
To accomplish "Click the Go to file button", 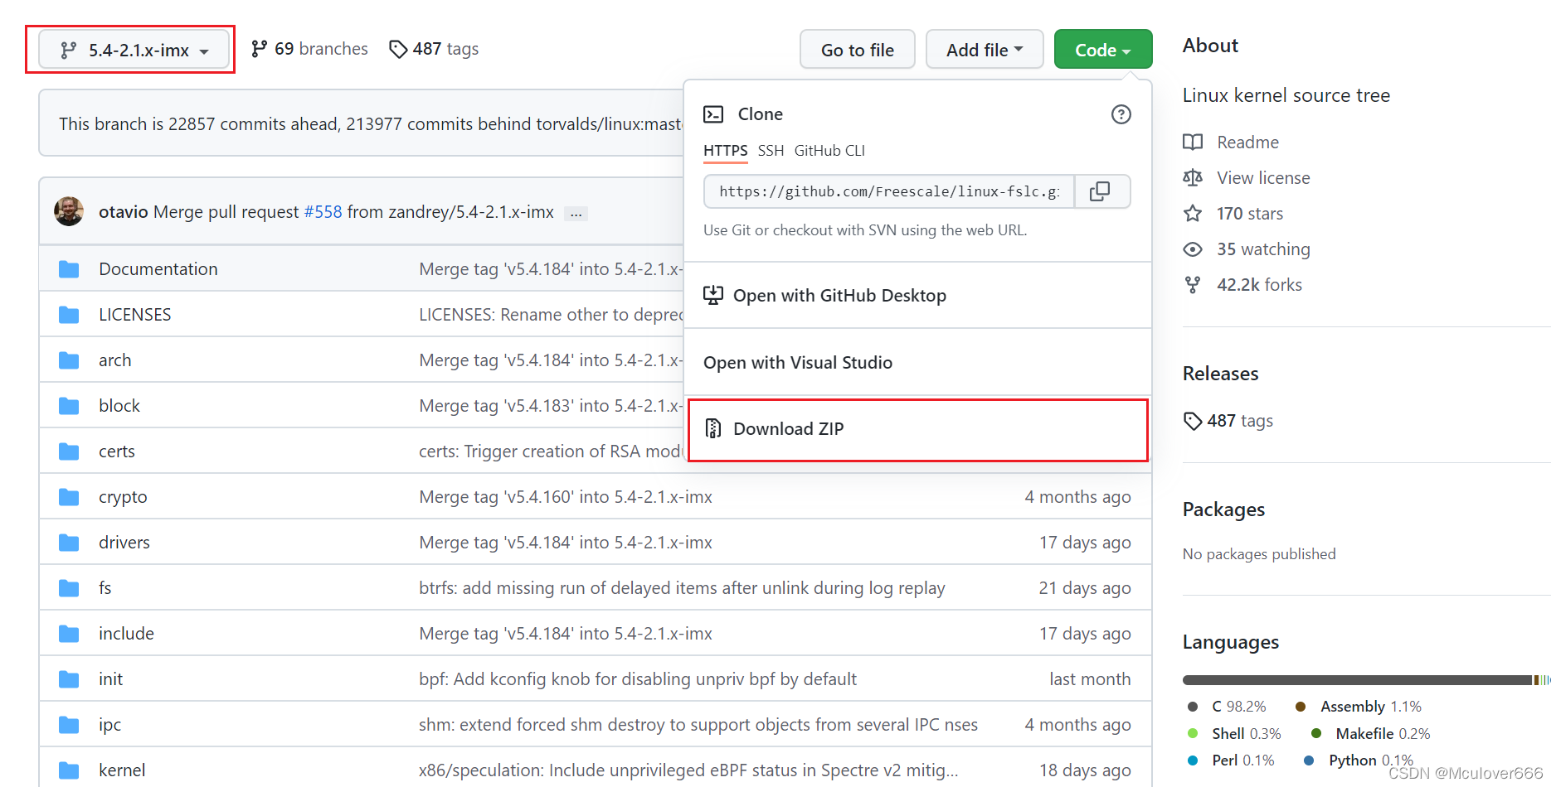I will (857, 50).
